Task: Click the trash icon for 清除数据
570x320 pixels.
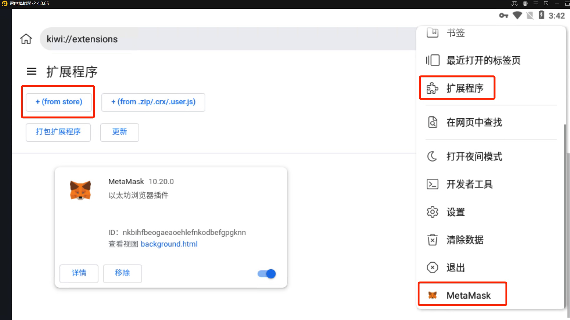Action: coord(433,240)
